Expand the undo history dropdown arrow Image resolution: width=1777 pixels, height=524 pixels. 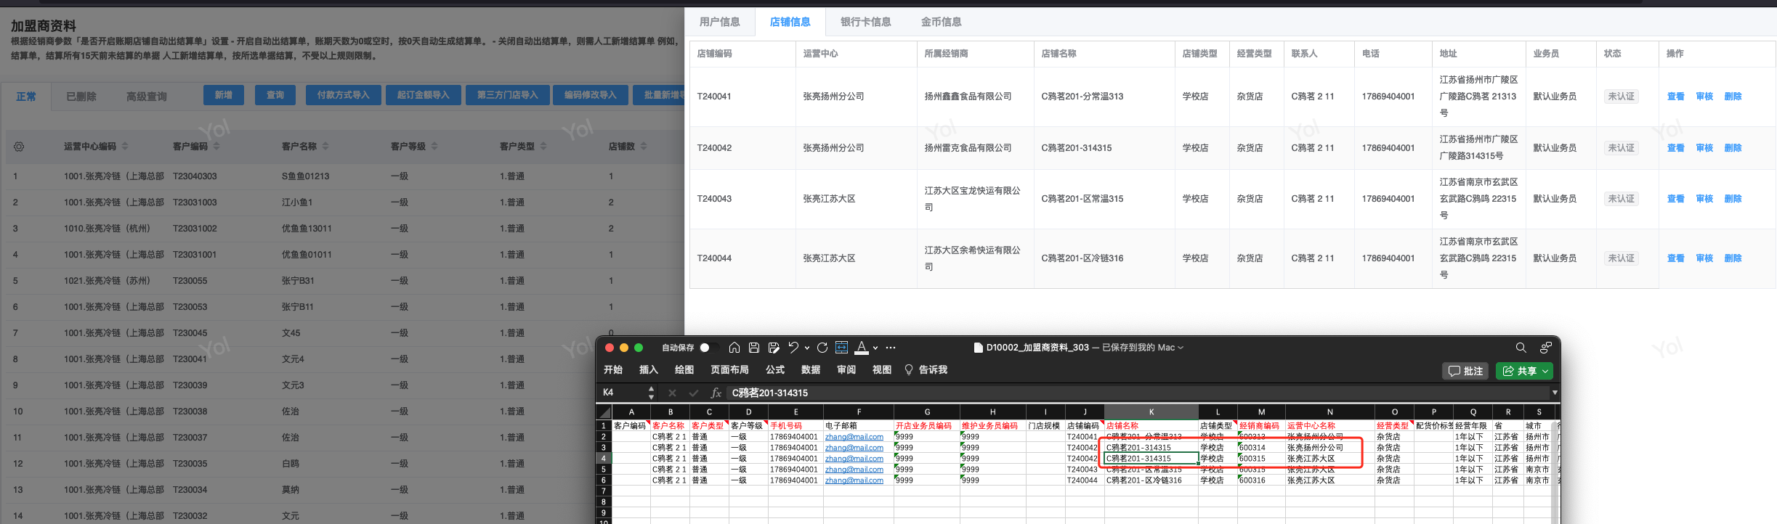coord(806,348)
